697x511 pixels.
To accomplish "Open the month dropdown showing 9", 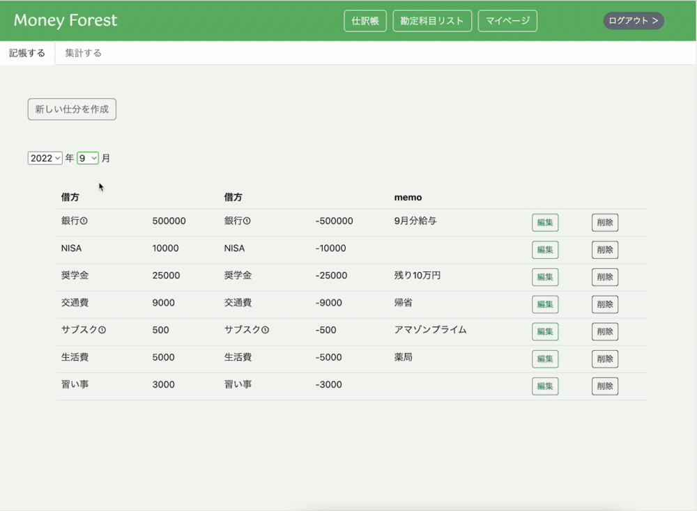I will (x=88, y=158).
